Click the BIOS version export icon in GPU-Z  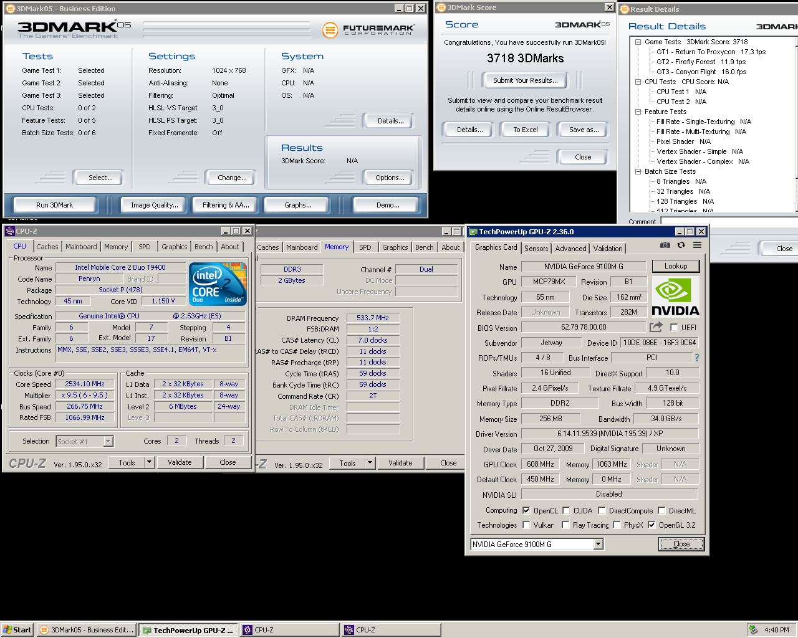tap(656, 326)
